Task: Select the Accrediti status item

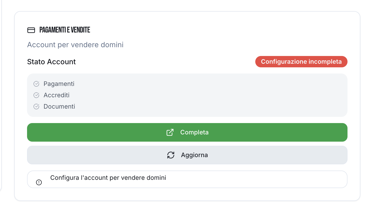Action: (x=57, y=95)
